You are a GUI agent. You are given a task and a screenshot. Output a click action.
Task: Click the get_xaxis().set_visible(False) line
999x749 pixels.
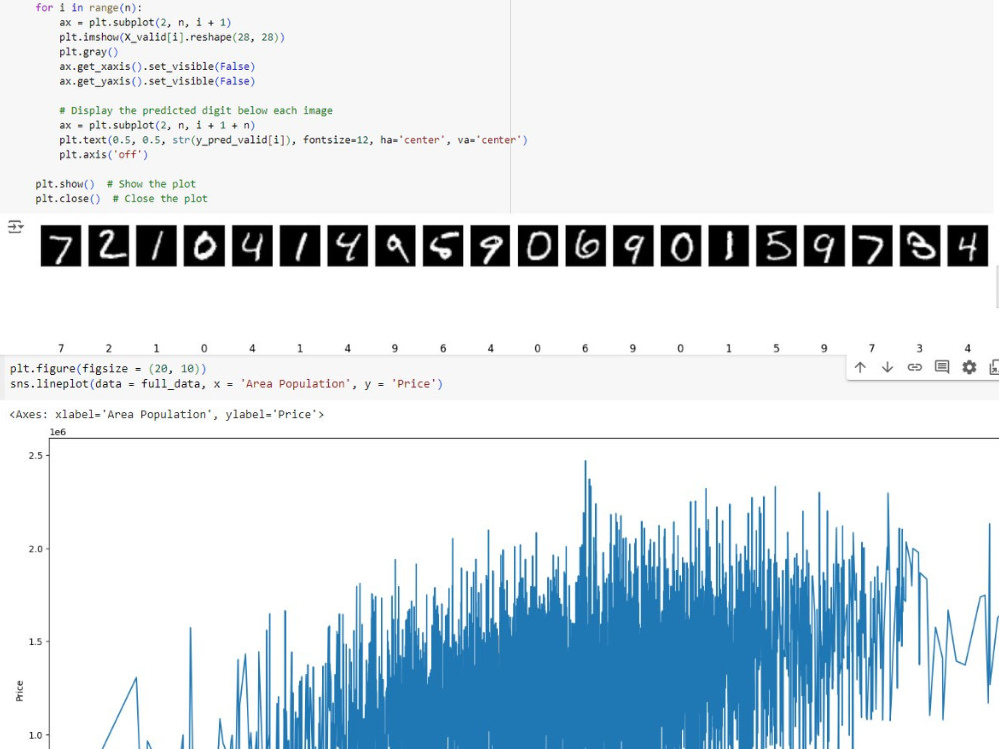[157, 66]
